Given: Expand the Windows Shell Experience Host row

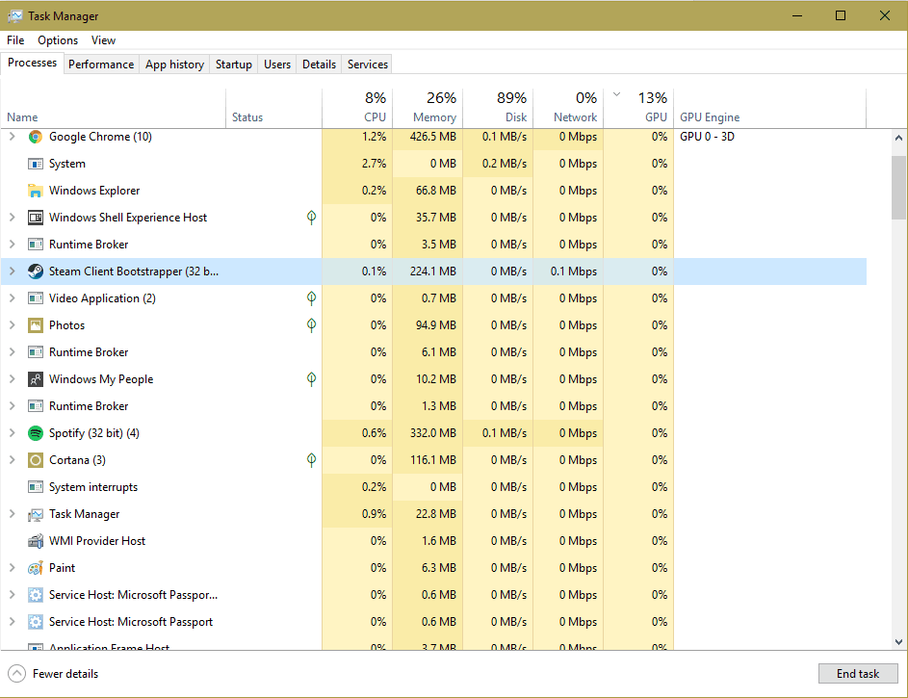Looking at the screenshot, I should (13, 218).
